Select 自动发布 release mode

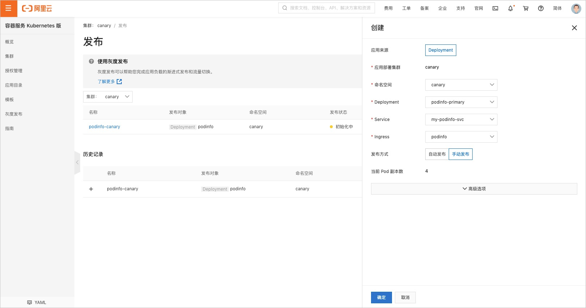click(437, 154)
